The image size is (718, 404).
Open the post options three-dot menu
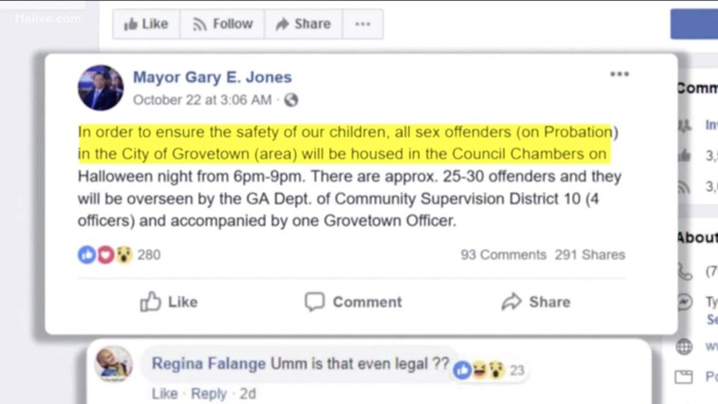[619, 74]
